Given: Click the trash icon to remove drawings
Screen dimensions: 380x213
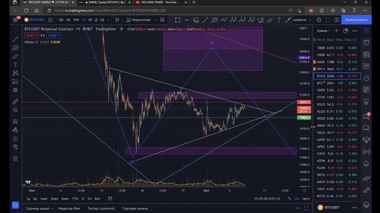Looking at the screenshot, I should pos(15,159).
